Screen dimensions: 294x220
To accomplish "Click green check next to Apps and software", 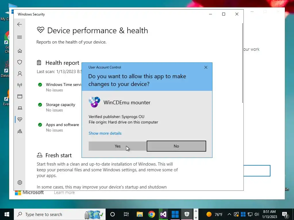I will pyautogui.click(x=40, y=125).
